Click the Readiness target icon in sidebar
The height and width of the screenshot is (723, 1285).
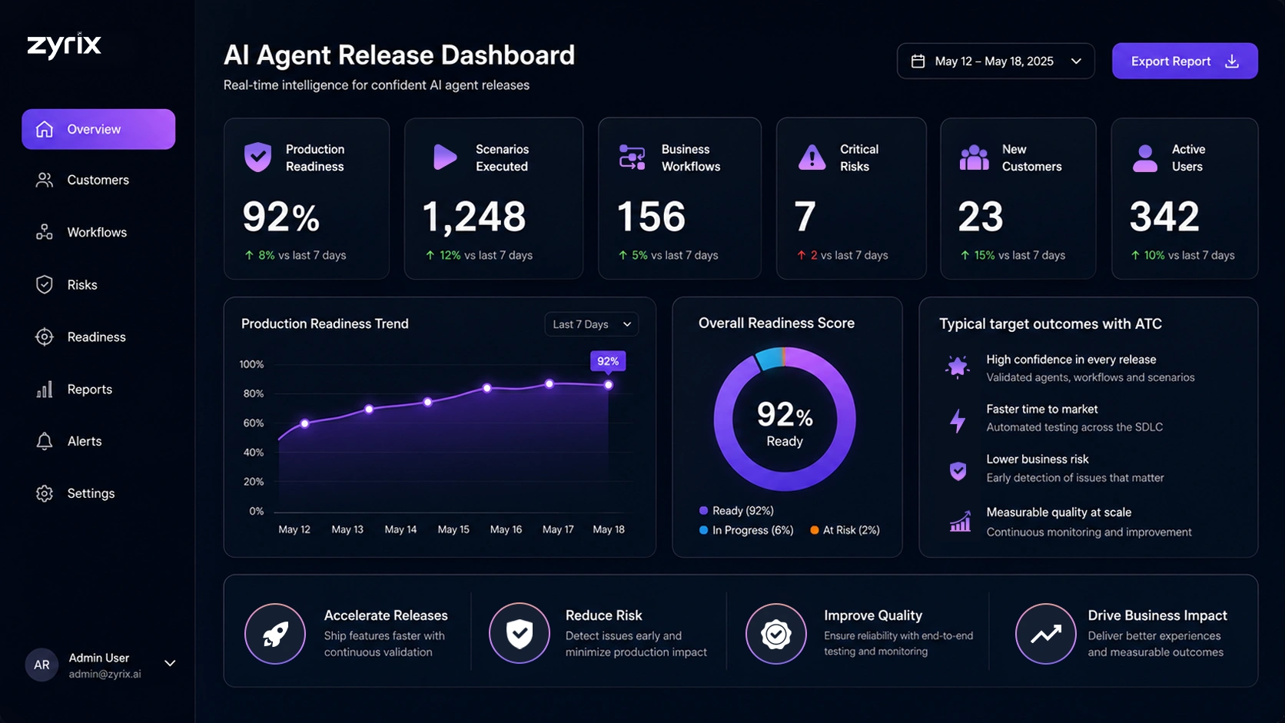click(x=45, y=337)
